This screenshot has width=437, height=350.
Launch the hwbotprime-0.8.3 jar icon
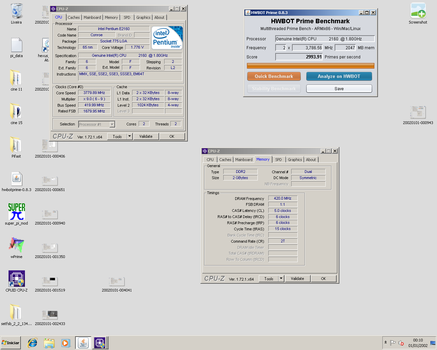(16, 181)
